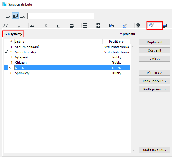Edit the index number 5 field
The height and width of the screenshot is (157, 172).
11,68
